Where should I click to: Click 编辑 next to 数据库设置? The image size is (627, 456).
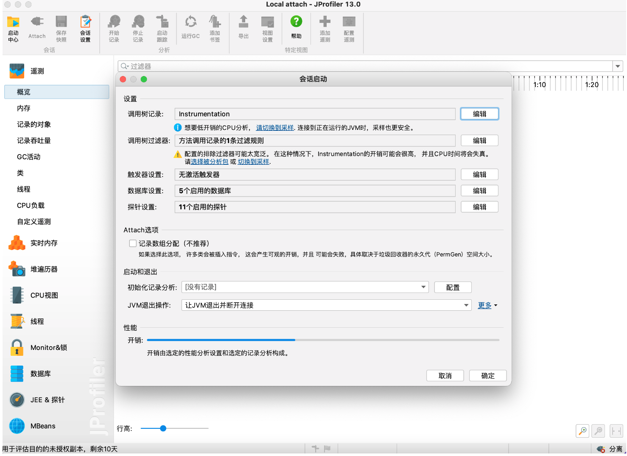tap(479, 191)
